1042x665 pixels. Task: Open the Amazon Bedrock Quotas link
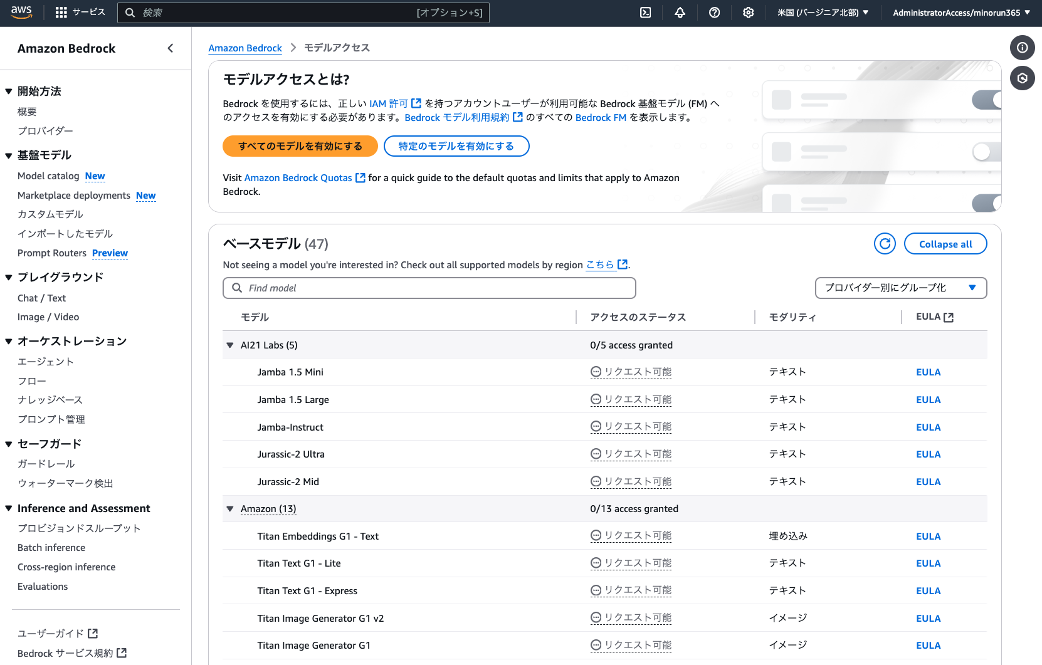coord(298,178)
